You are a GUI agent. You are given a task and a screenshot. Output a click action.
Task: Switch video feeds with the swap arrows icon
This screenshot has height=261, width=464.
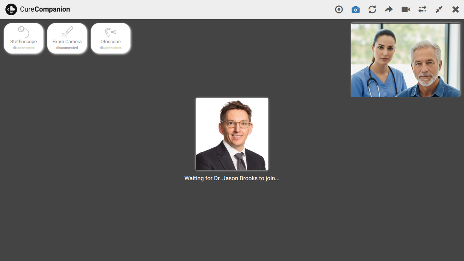422,9
